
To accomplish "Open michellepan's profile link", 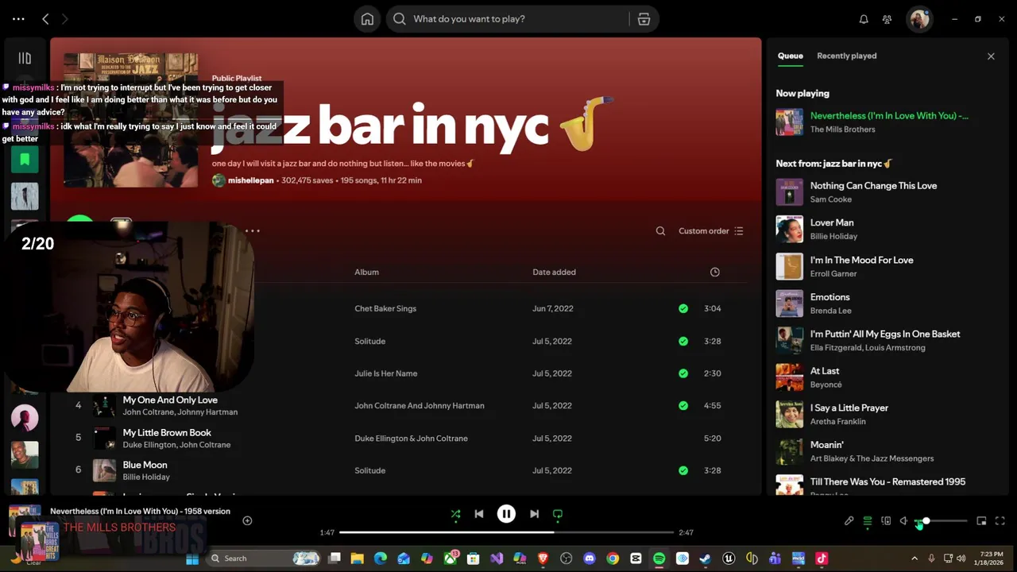I will 251,181.
